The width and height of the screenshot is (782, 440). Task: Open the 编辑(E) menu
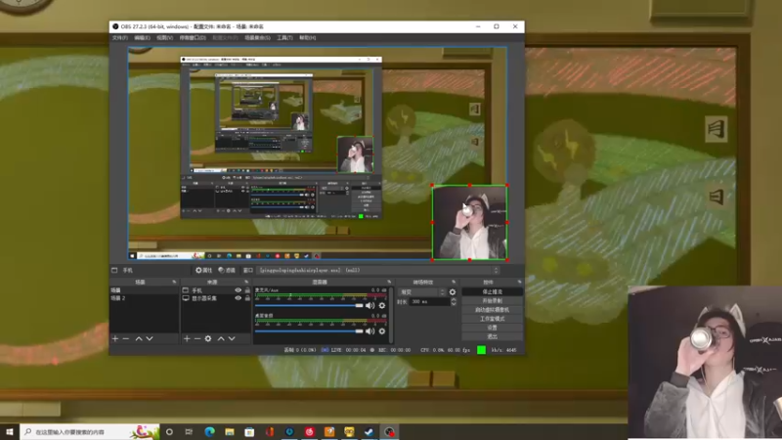click(142, 38)
